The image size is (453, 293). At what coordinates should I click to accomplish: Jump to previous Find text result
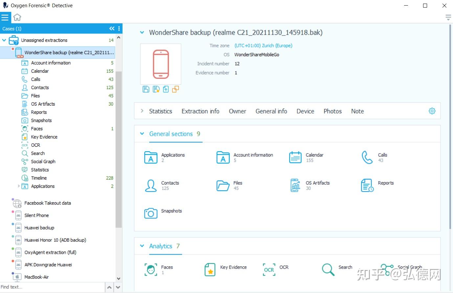pyautogui.click(x=109, y=287)
